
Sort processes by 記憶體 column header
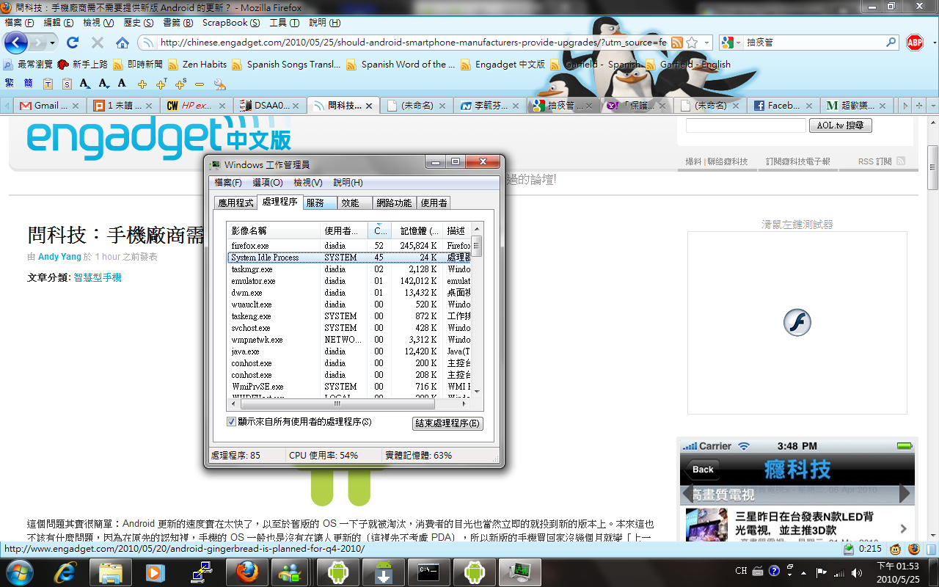[416, 230]
